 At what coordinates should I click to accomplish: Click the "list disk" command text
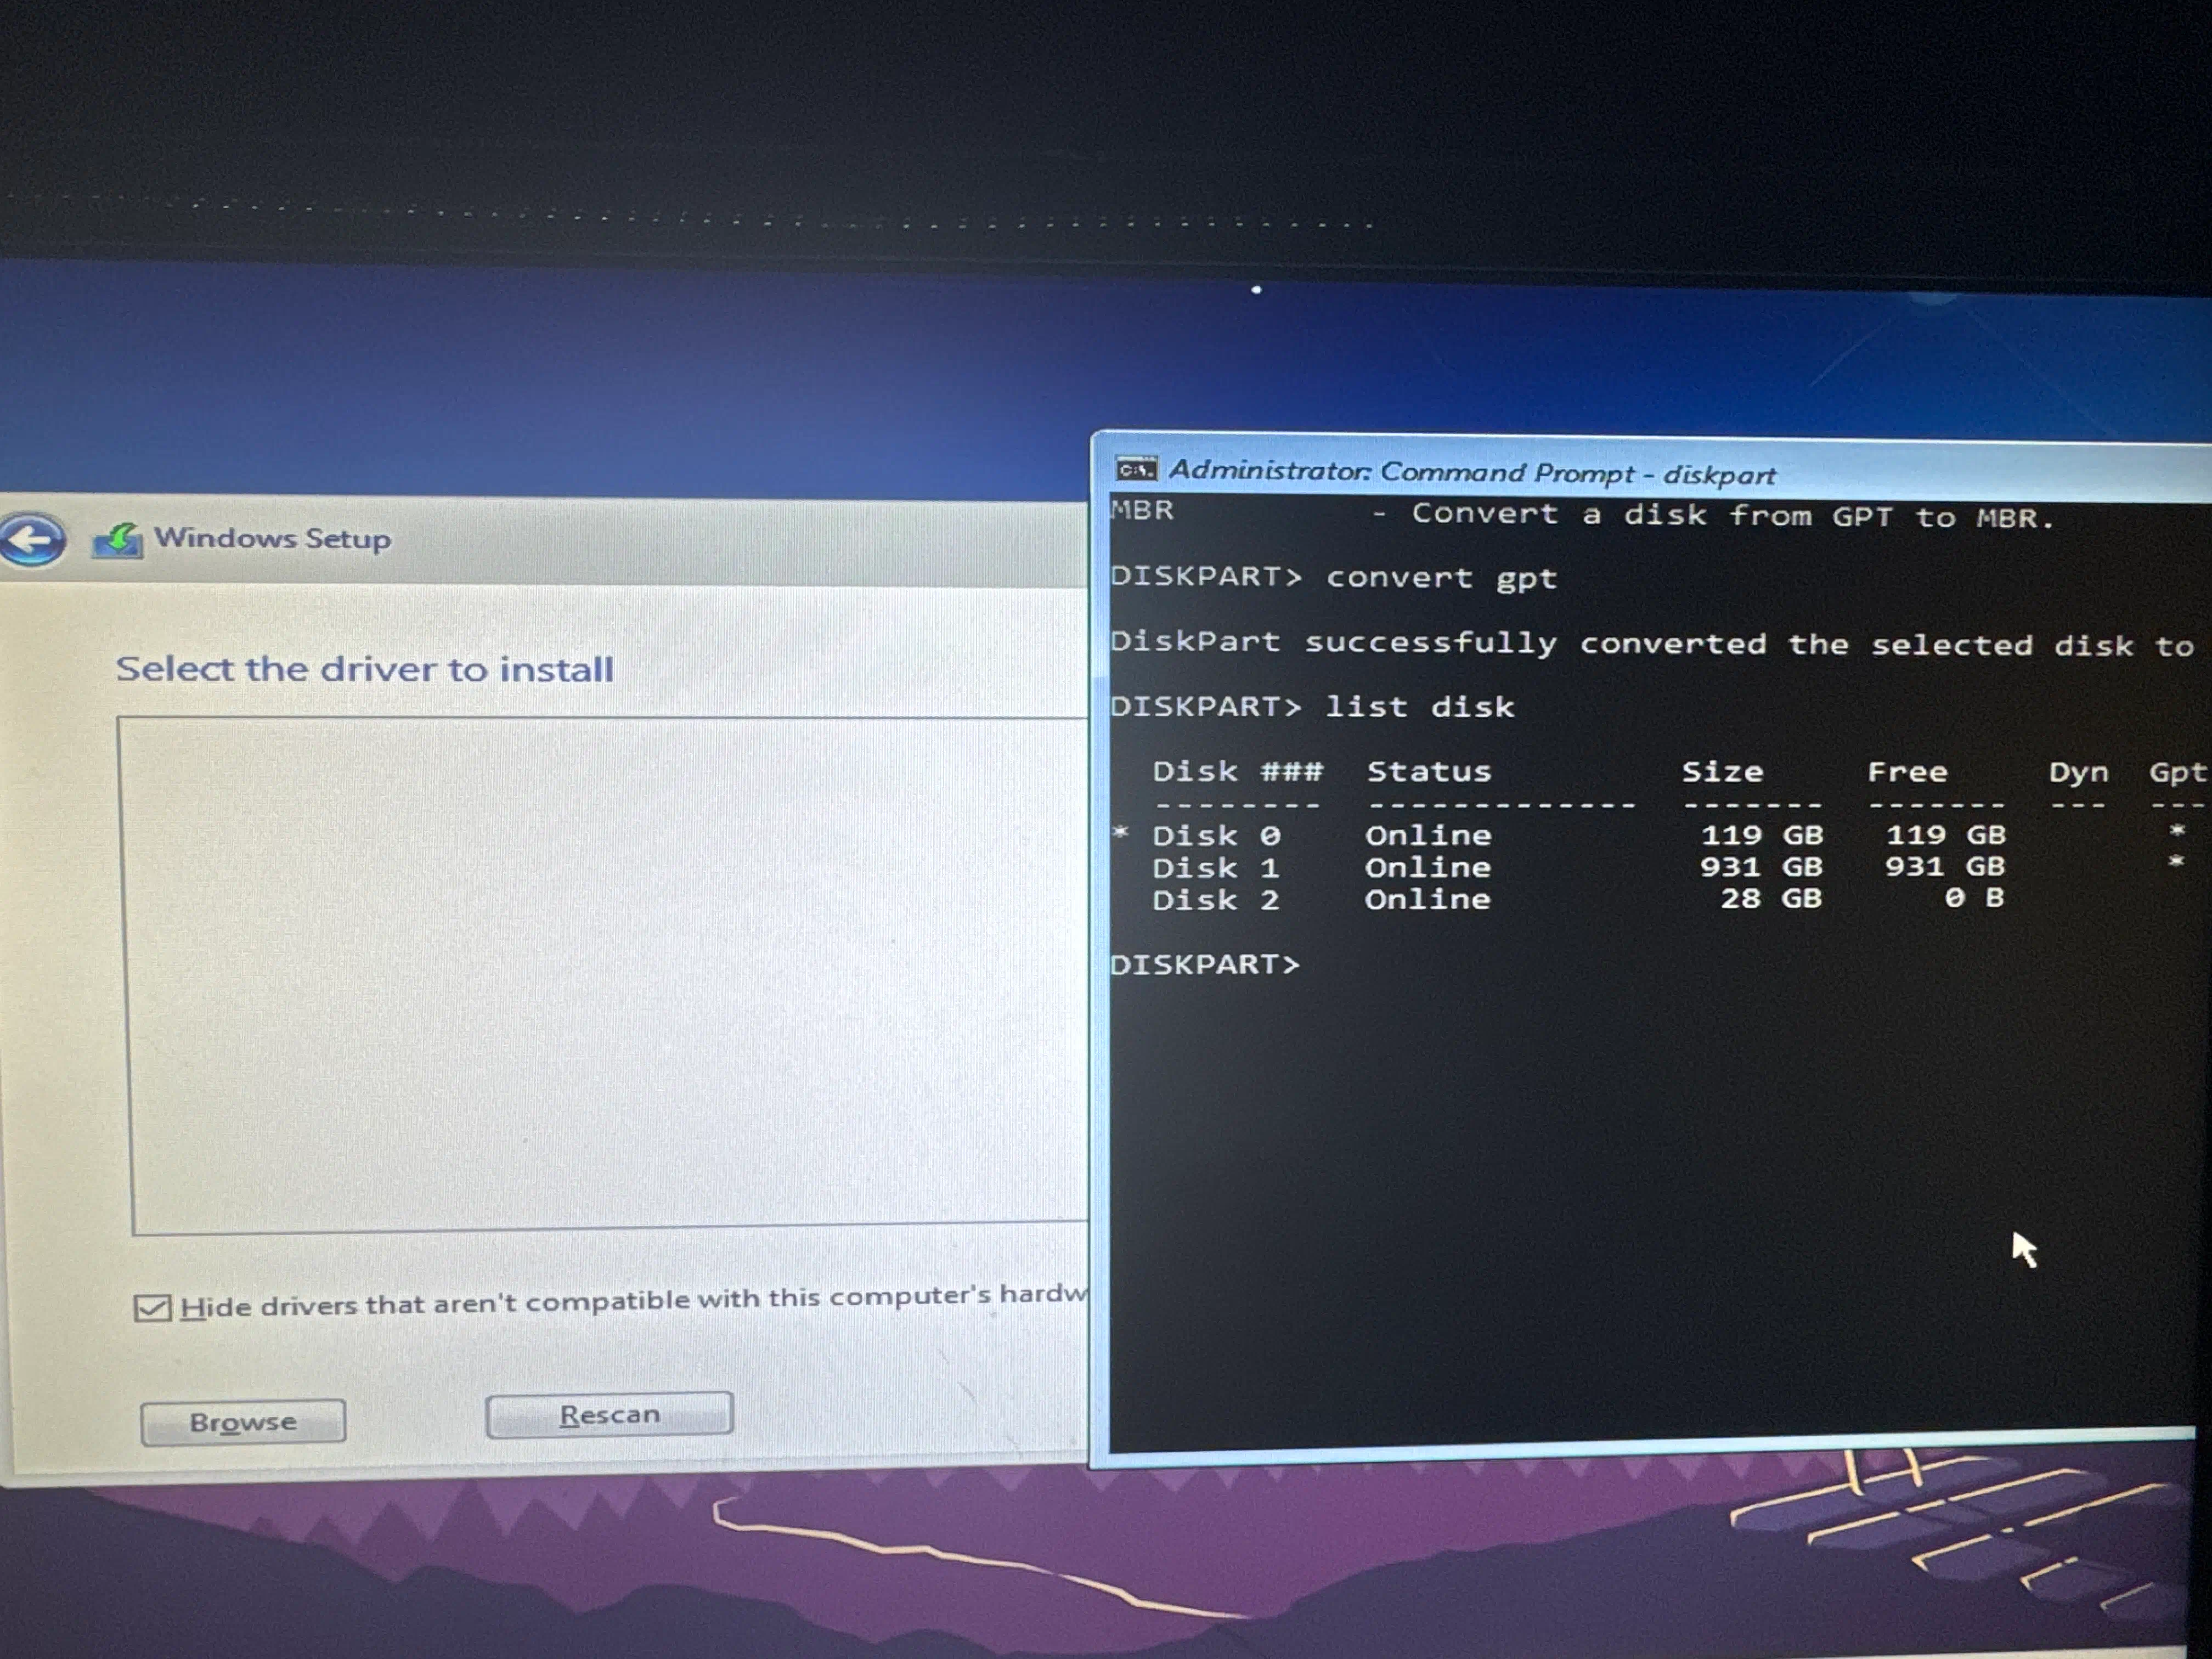[1419, 707]
